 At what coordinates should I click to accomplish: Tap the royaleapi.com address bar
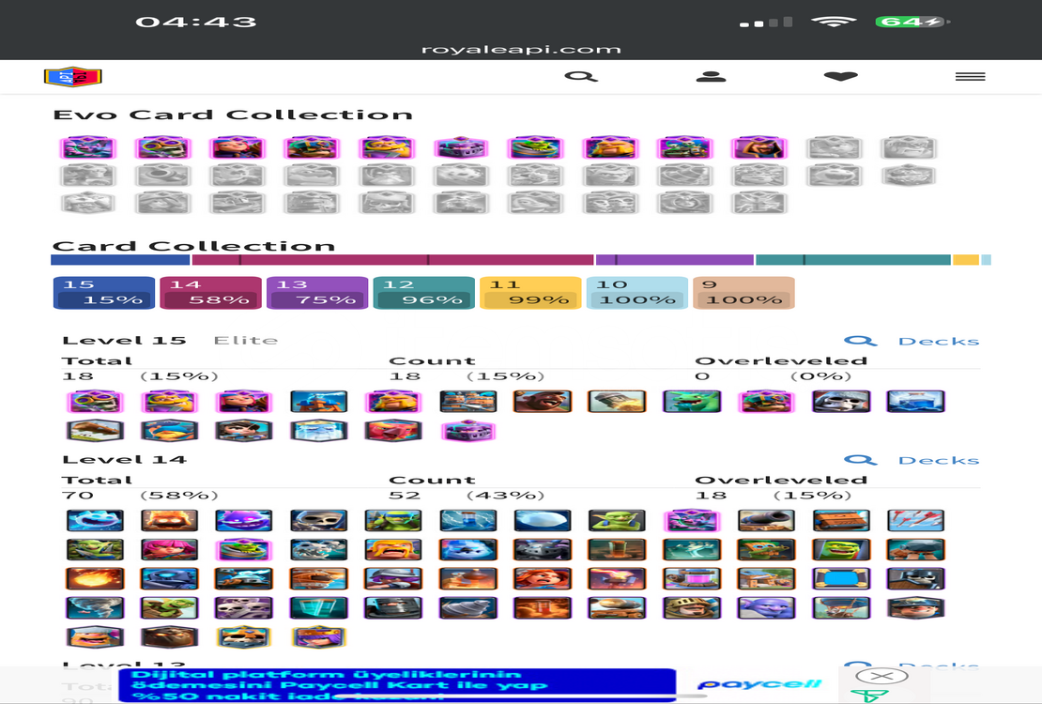pyautogui.click(x=521, y=49)
